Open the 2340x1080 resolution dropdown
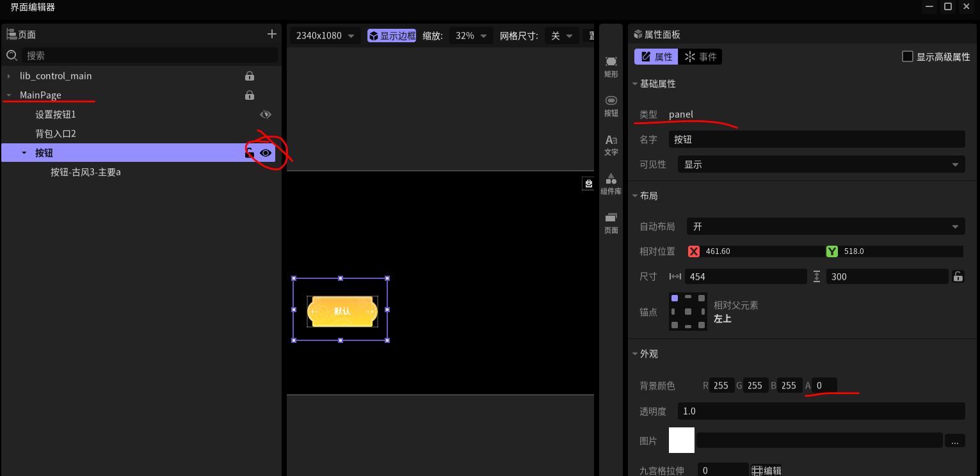980x476 pixels. pos(325,36)
